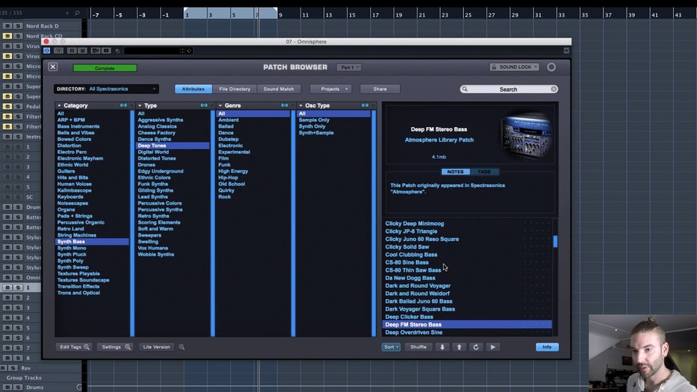Click the Osc Type column link icon
This screenshot has width=697, height=392.
[365, 105]
